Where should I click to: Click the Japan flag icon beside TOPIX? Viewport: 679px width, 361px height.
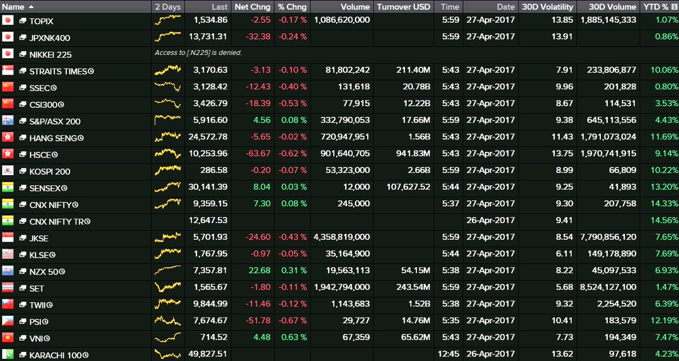(x=8, y=20)
